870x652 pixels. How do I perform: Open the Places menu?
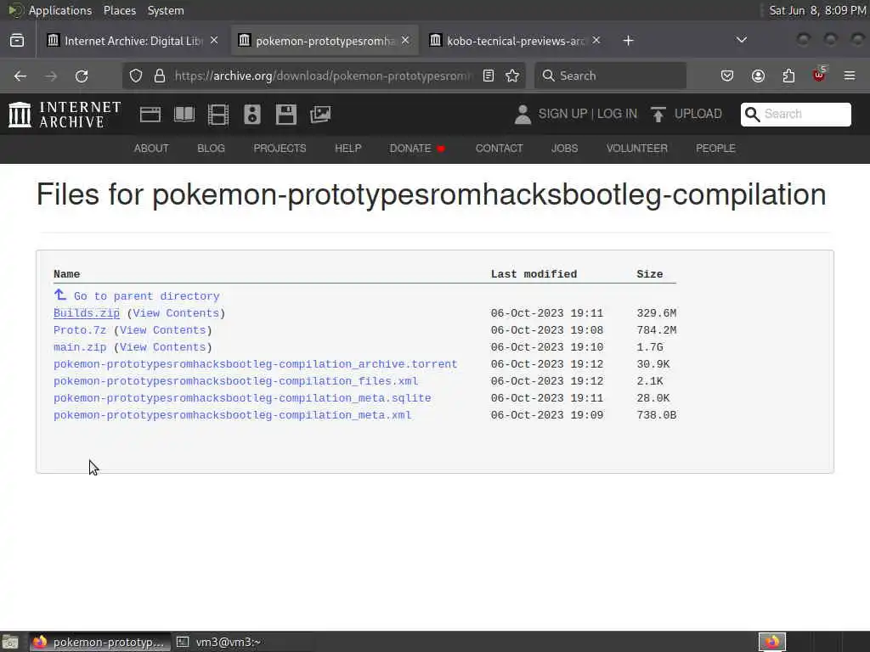[x=119, y=10]
